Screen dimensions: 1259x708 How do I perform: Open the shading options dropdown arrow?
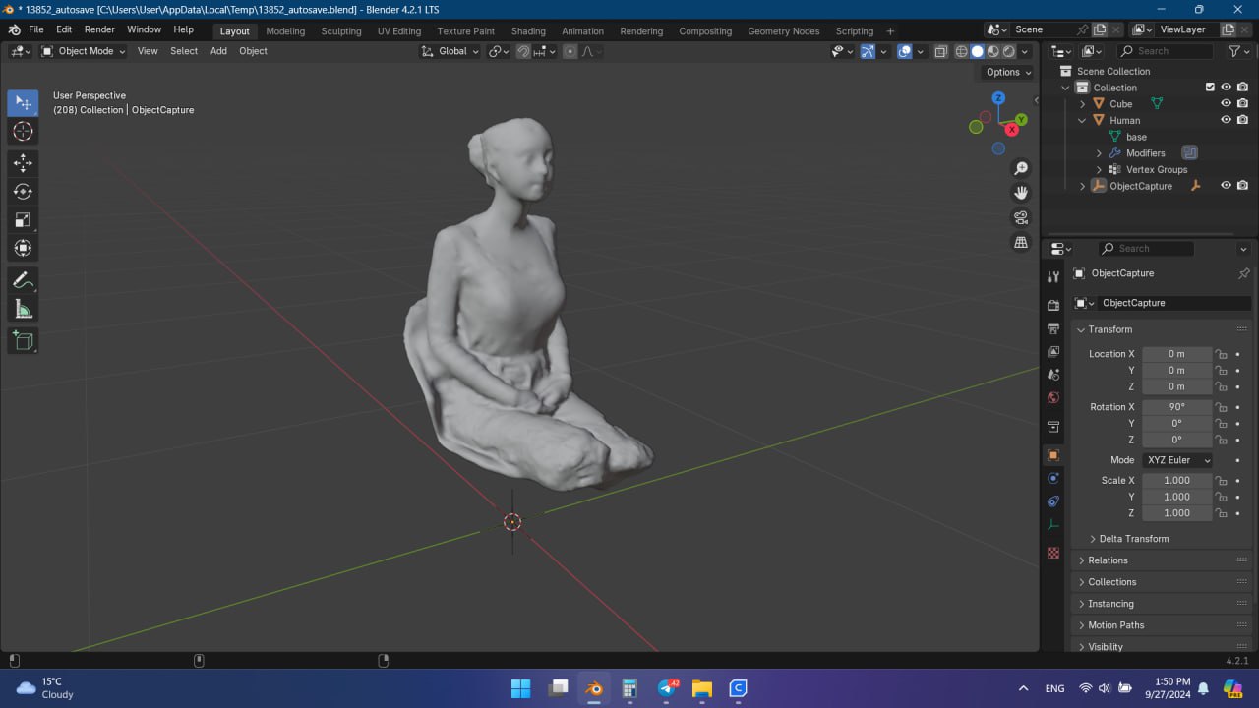pyautogui.click(x=1024, y=51)
